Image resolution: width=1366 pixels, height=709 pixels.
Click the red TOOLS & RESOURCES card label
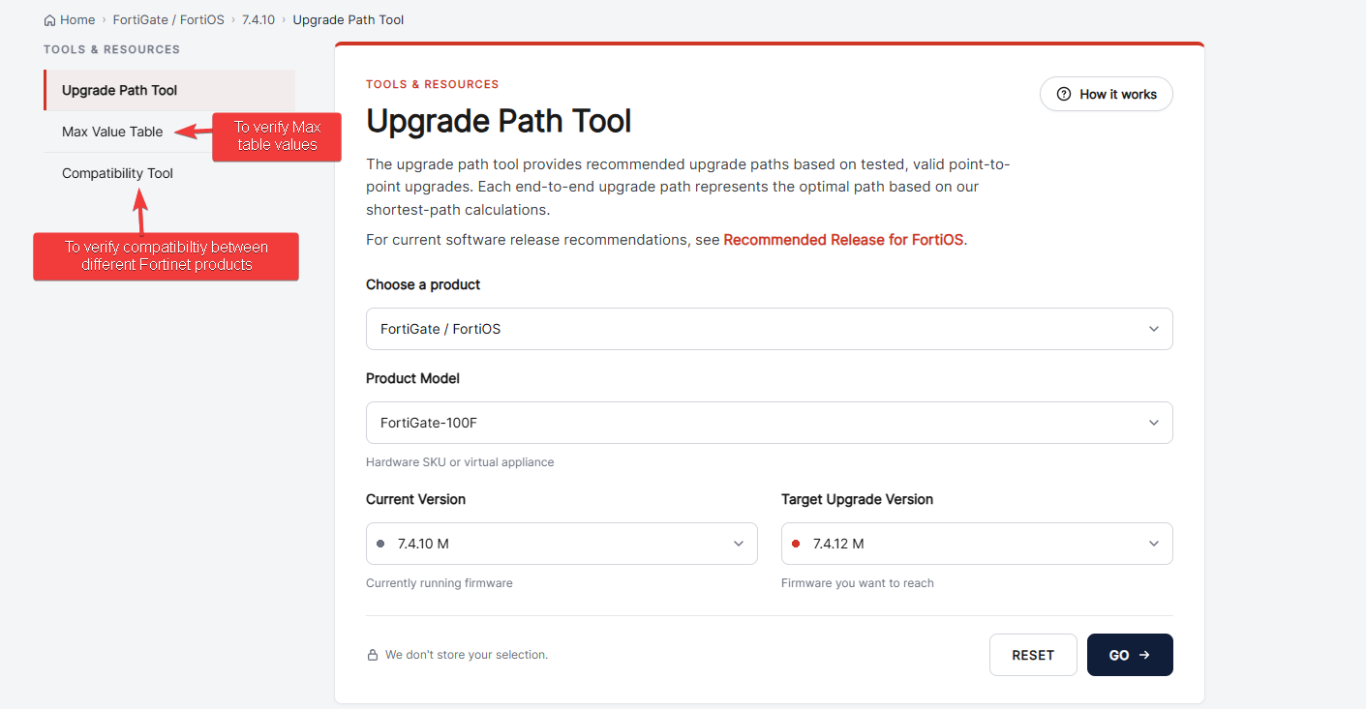(x=433, y=84)
